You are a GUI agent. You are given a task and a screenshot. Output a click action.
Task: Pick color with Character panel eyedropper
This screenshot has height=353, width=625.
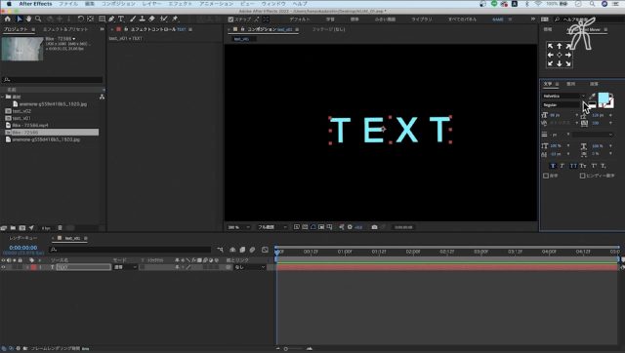pos(592,97)
